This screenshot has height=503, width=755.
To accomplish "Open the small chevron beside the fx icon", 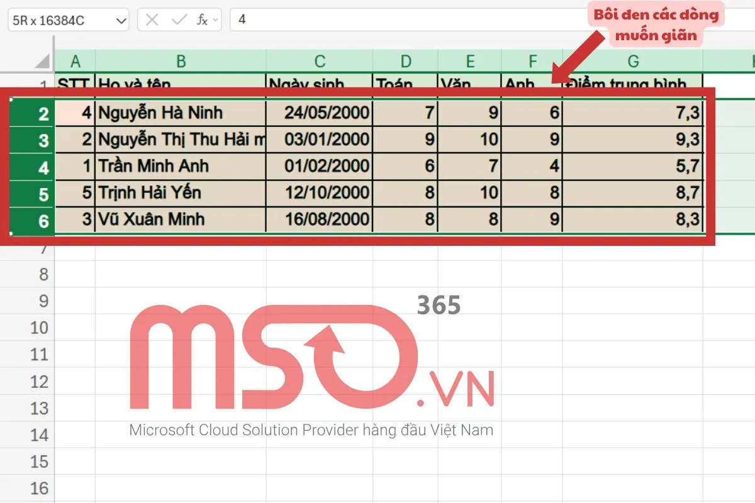I will tap(216, 19).
